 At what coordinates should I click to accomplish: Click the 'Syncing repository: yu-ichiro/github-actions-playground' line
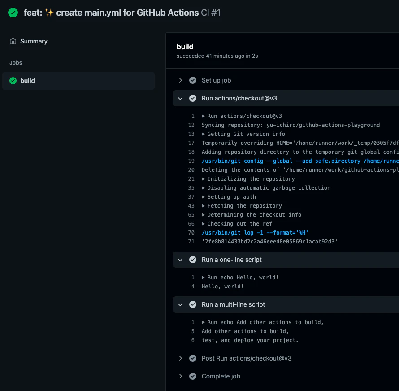[x=291, y=125]
